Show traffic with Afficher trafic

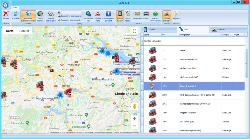(x=97, y=16)
